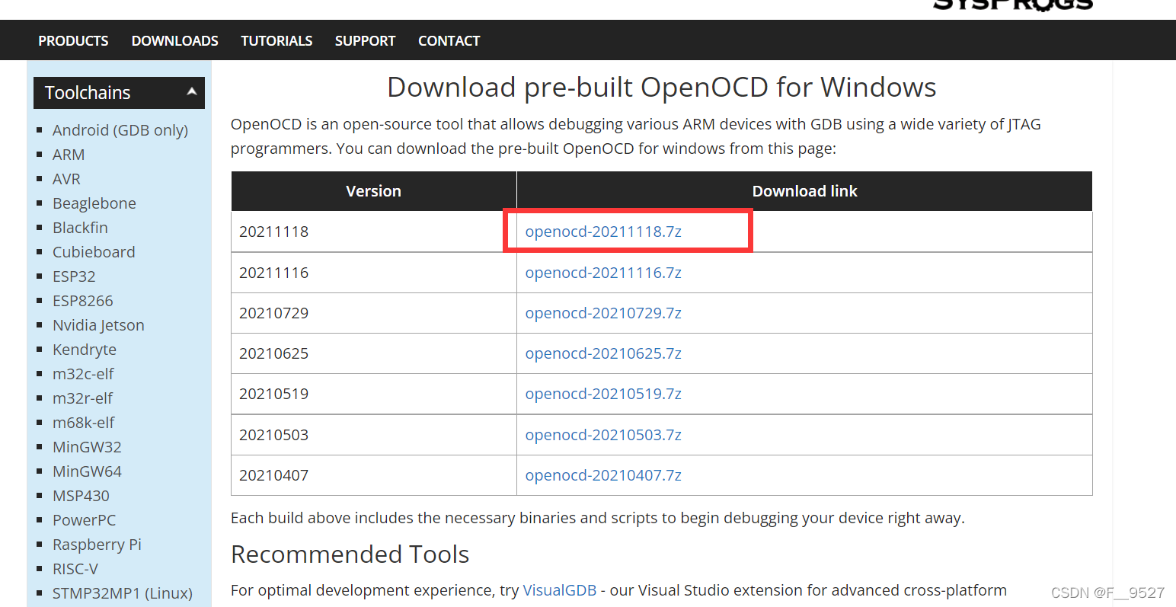This screenshot has width=1176, height=607.
Task: Open the AVR toolchain link
Action: [66, 179]
